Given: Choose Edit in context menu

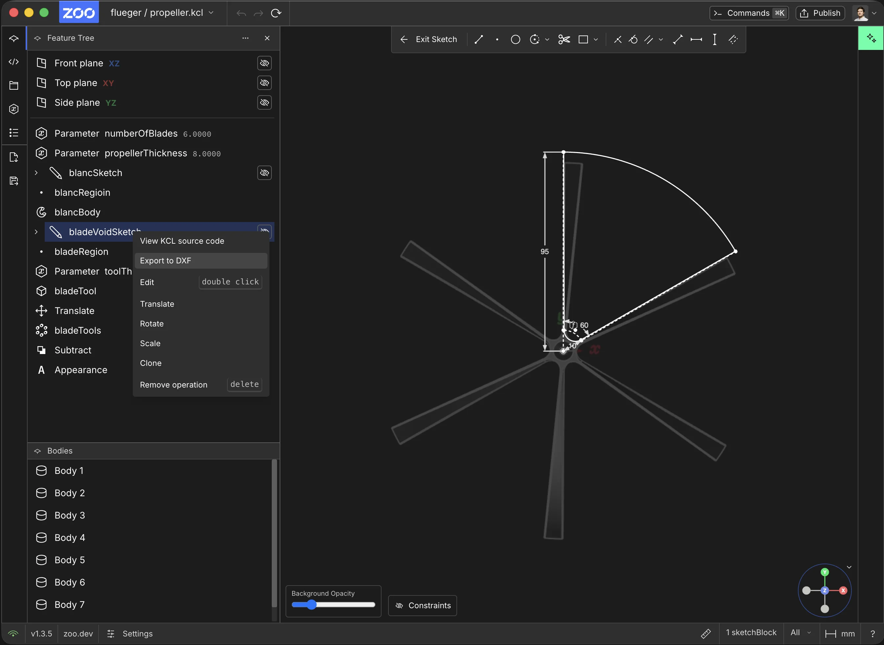Looking at the screenshot, I should point(201,282).
